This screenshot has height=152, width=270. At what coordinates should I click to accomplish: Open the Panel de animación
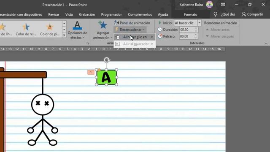click(x=132, y=23)
